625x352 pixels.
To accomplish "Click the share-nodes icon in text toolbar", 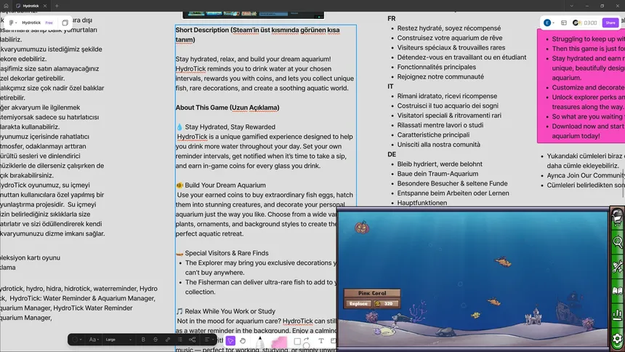I will 193,340.
